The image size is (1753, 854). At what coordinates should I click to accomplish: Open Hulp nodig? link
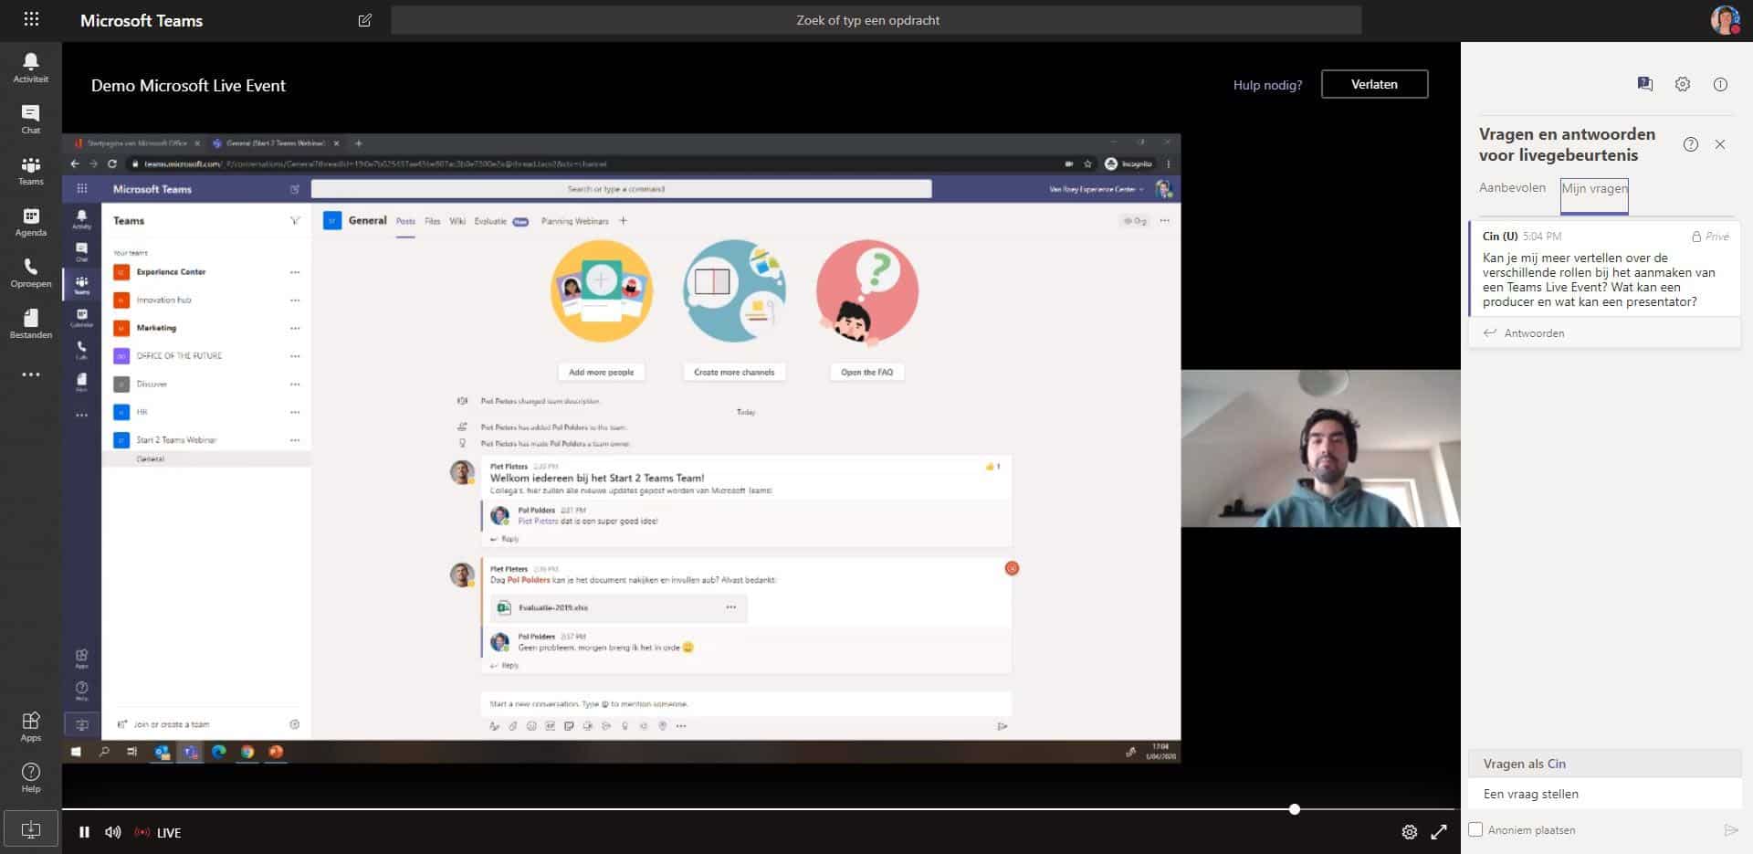pyautogui.click(x=1267, y=85)
